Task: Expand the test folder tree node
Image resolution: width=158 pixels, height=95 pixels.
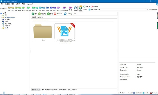Action: click(x=1, y=28)
